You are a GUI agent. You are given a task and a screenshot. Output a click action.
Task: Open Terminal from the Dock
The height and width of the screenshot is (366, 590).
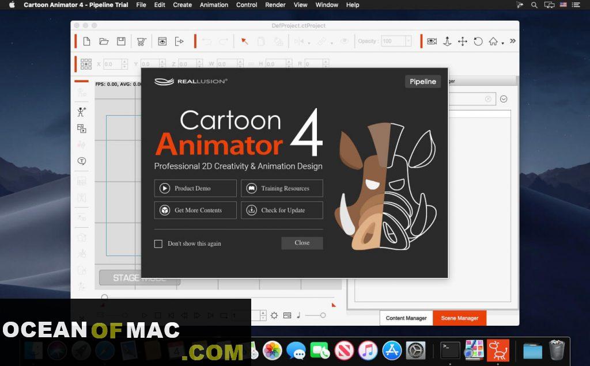449,350
